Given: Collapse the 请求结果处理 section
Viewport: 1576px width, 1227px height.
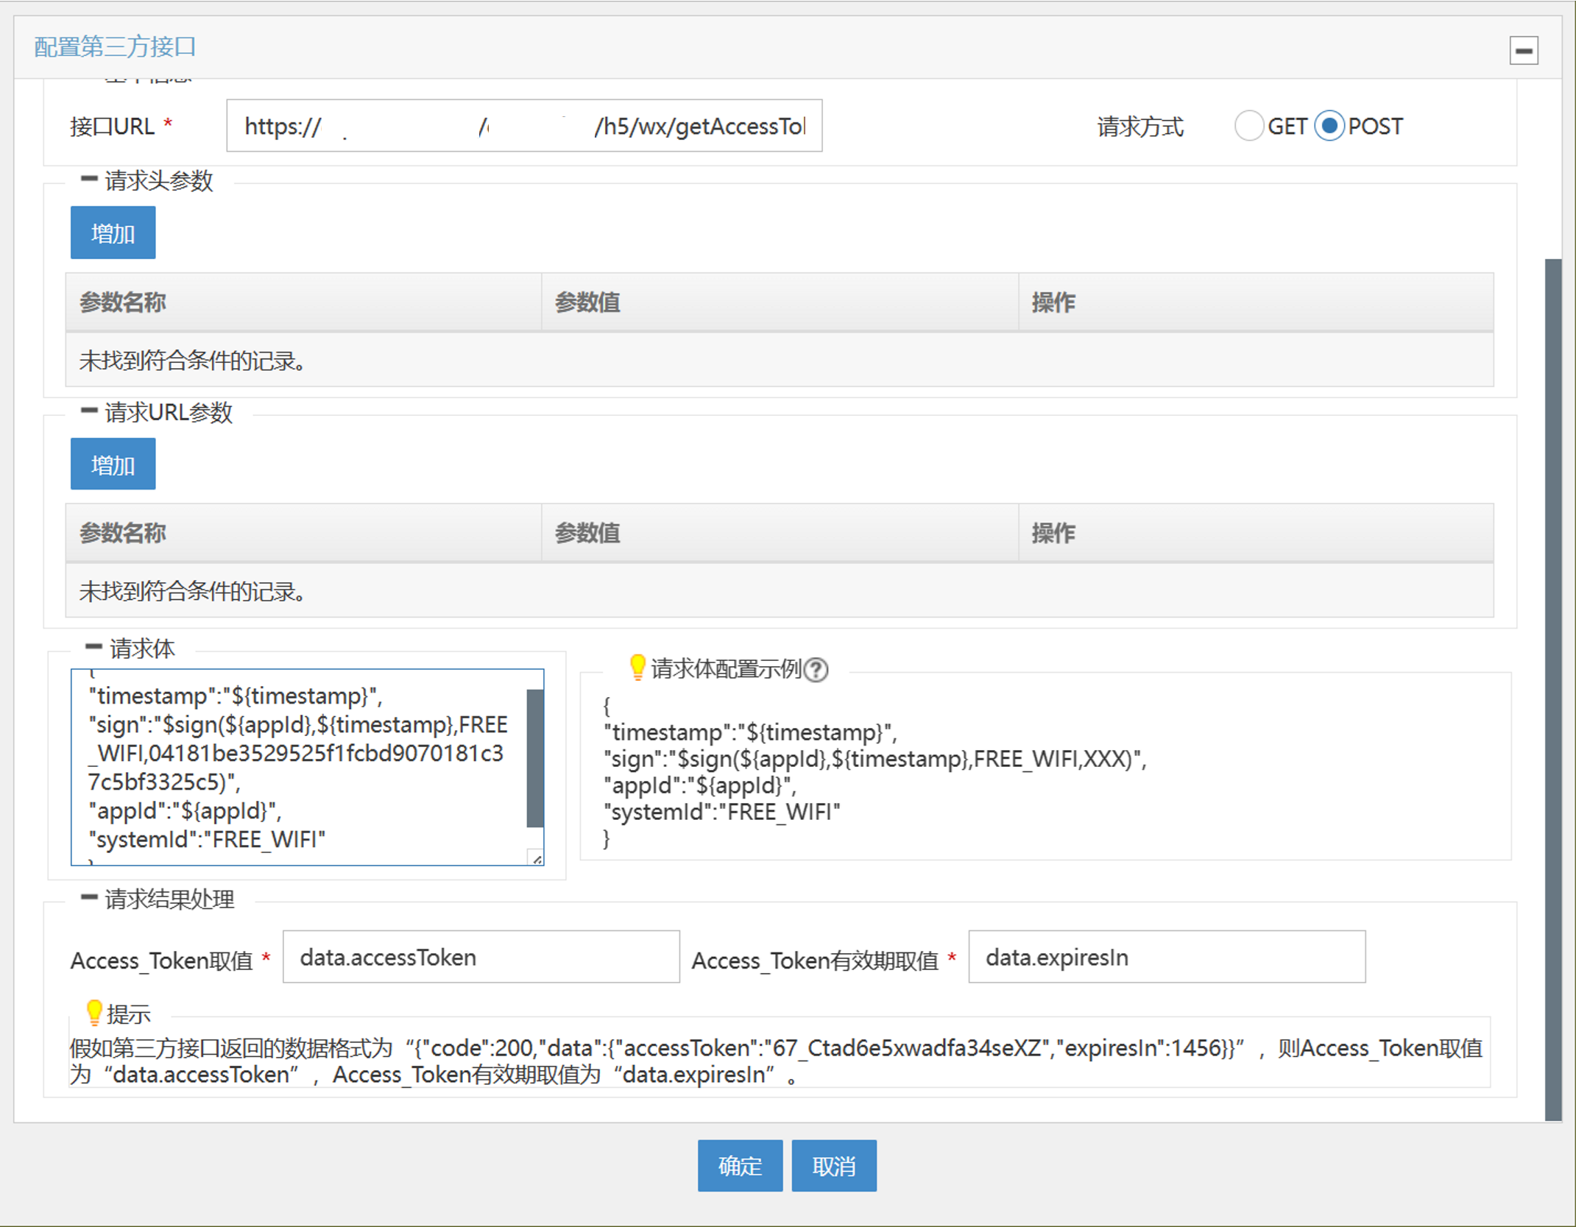Looking at the screenshot, I should click(x=89, y=897).
